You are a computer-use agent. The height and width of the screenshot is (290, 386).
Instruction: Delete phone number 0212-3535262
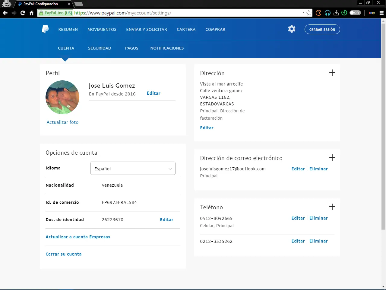point(318,241)
